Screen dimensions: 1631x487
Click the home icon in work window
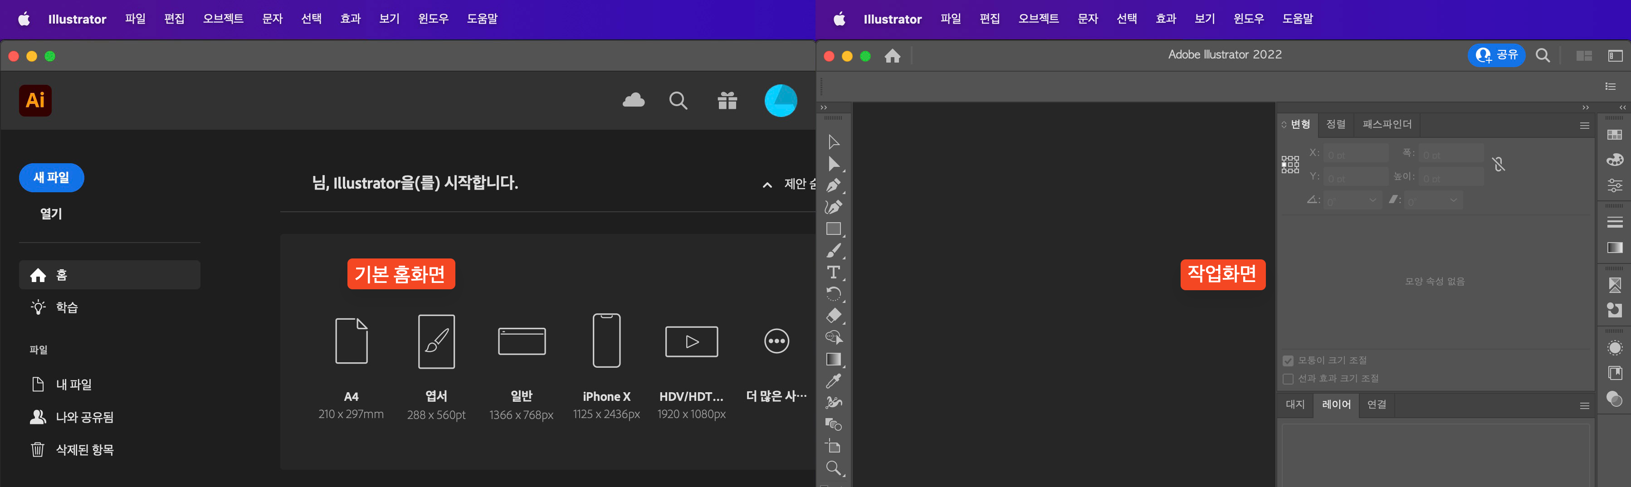(892, 56)
